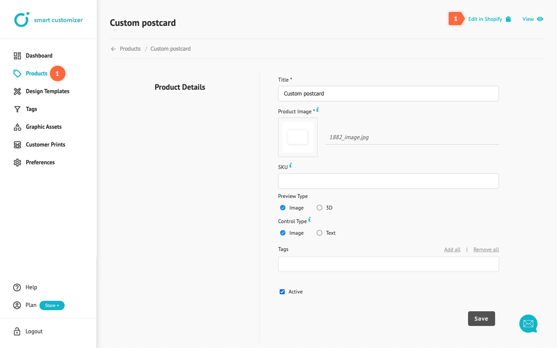Go to the Dashboard menu item
557x348 pixels.
(x=39, y=56)
